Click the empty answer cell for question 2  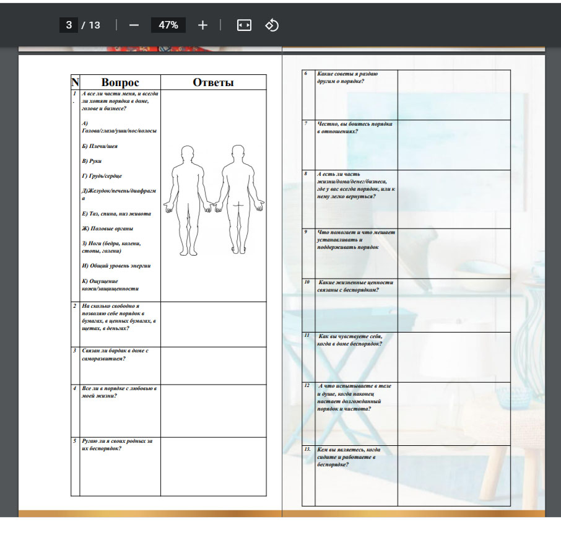click(x=213, y=324)
